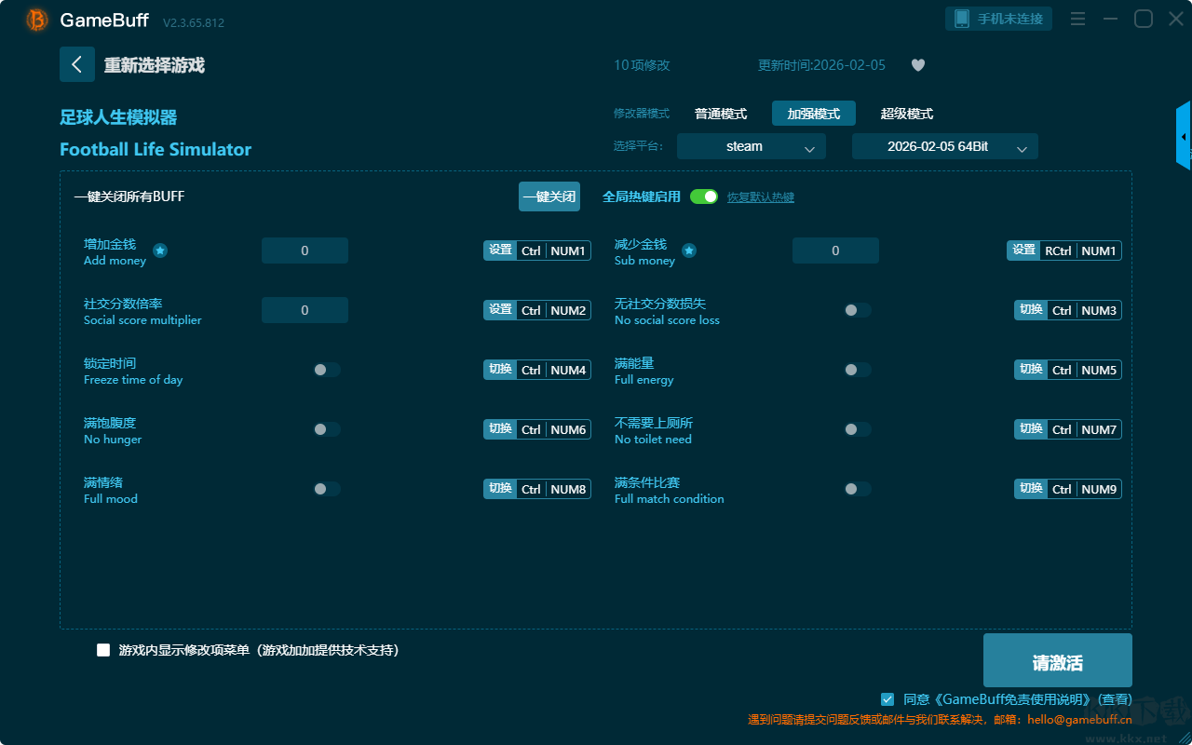Select the 普通模式 tab
Screen dimensions: 1192x745
click(x=721, y=114)
